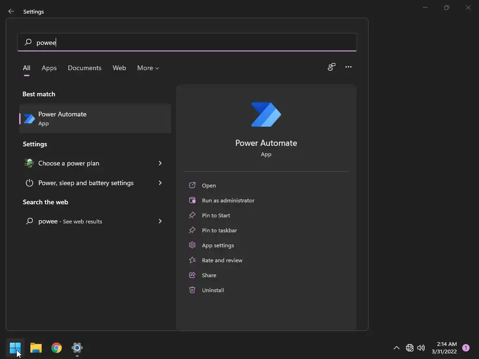Click the Run as administrator shield icon
The height and width of the screenshot is (359, 479).
192,200
